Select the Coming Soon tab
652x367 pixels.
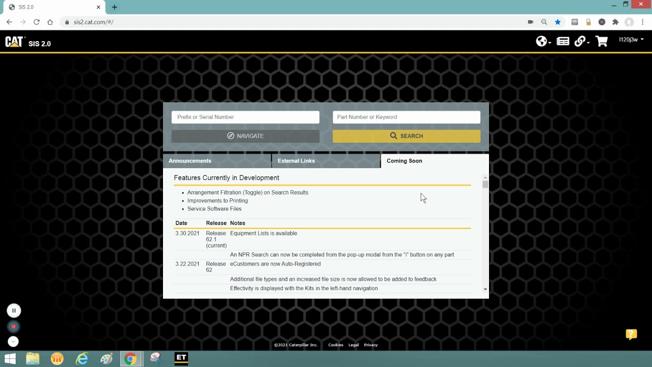(435, 161)
